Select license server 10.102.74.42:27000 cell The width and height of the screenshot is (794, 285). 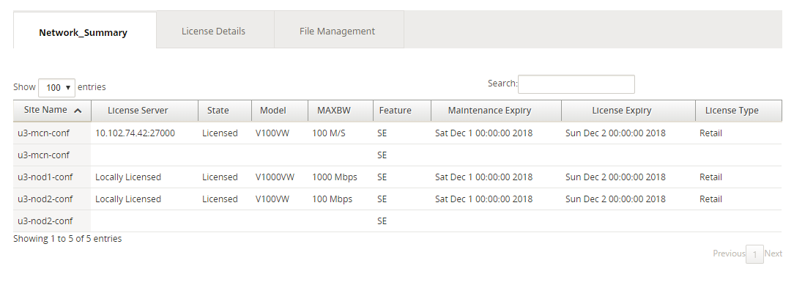point(136,133)
